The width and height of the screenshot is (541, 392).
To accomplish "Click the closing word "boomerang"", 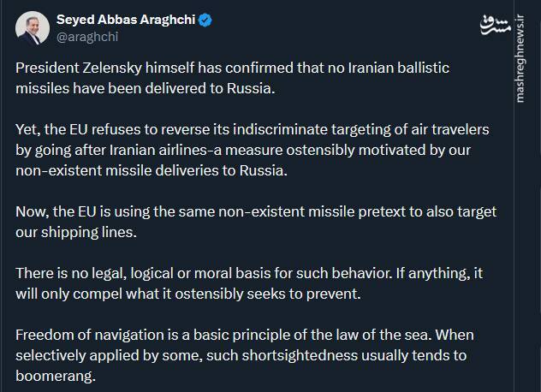I will pos(57,374).
